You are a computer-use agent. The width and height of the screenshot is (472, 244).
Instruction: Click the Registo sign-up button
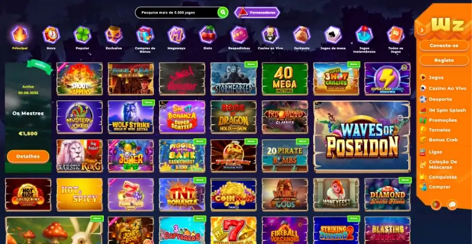coord(444,60)
